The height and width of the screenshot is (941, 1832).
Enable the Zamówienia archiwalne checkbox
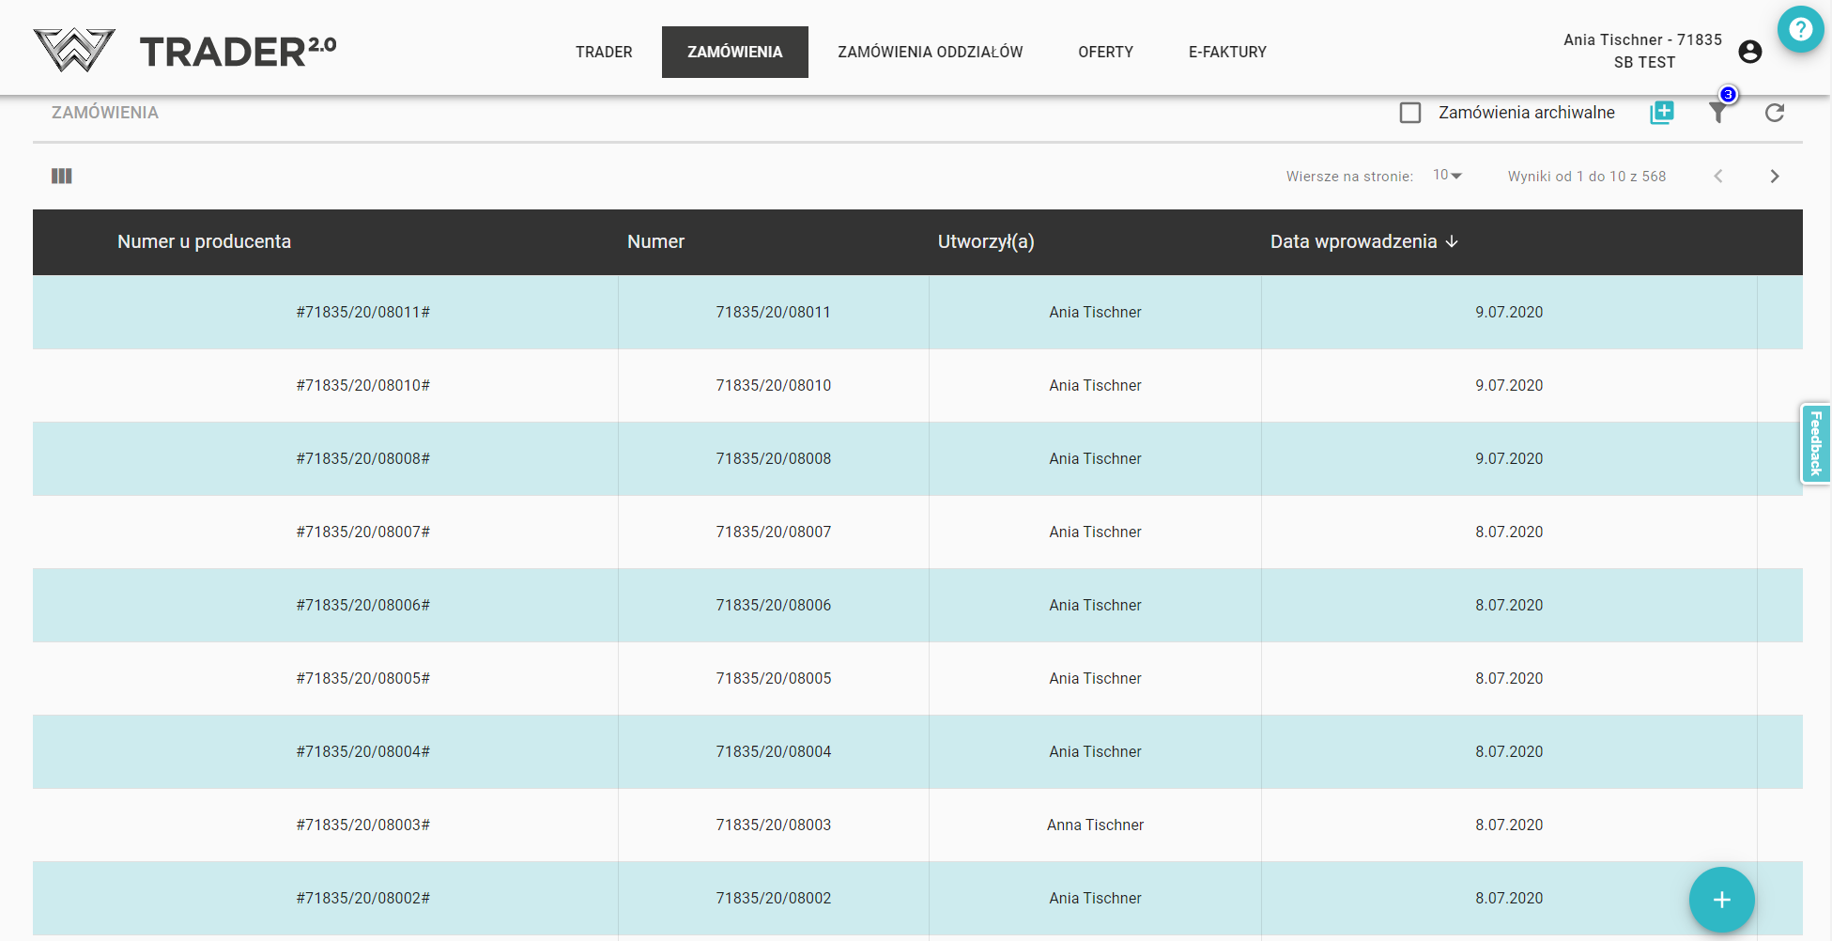pyautogui.click(x=1409, y=113)
